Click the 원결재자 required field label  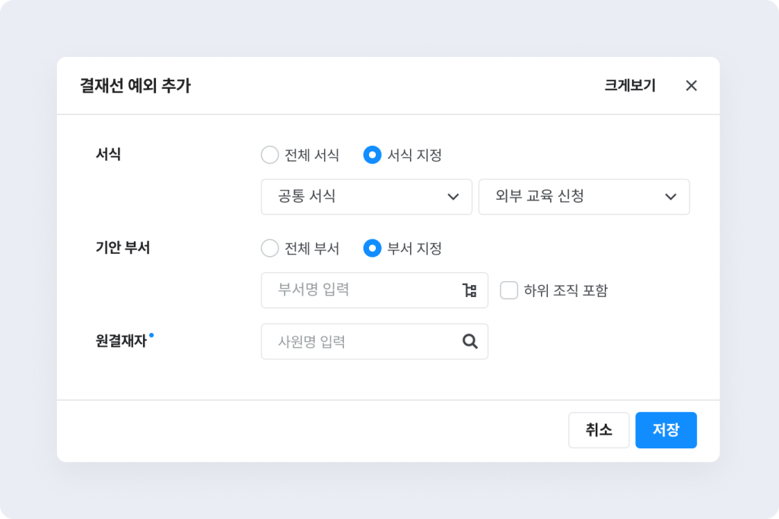tap(121, 340)
